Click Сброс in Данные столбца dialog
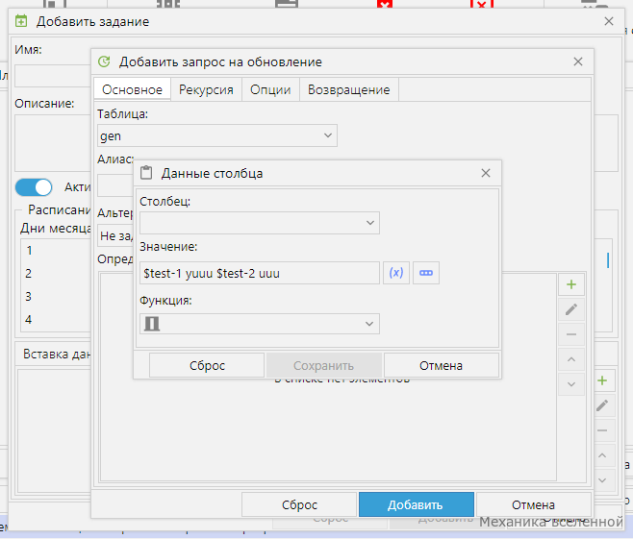 (207, 366)
